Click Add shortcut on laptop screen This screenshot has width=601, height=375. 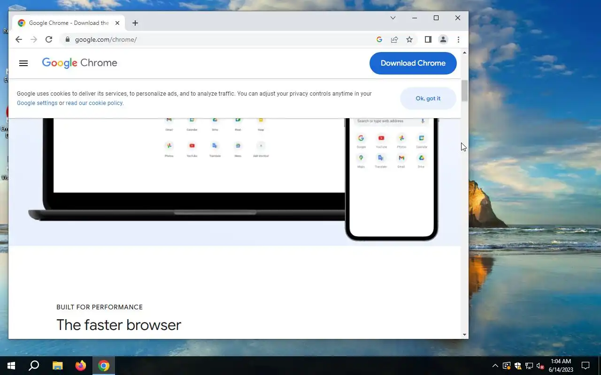pyautogui.click(x=261, y=146)
